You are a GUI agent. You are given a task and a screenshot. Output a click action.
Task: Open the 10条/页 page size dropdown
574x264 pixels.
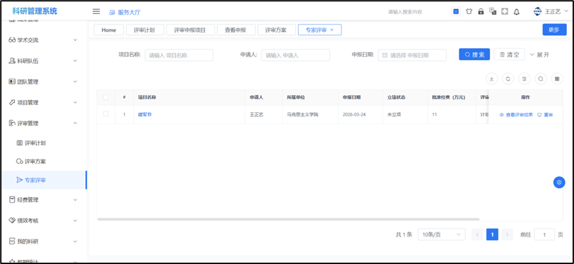point(441,234)
